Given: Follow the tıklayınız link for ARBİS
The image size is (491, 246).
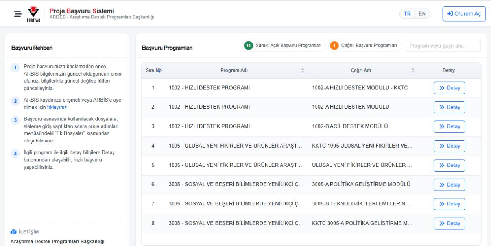Looking at the screenshot, I should (58, 107).
